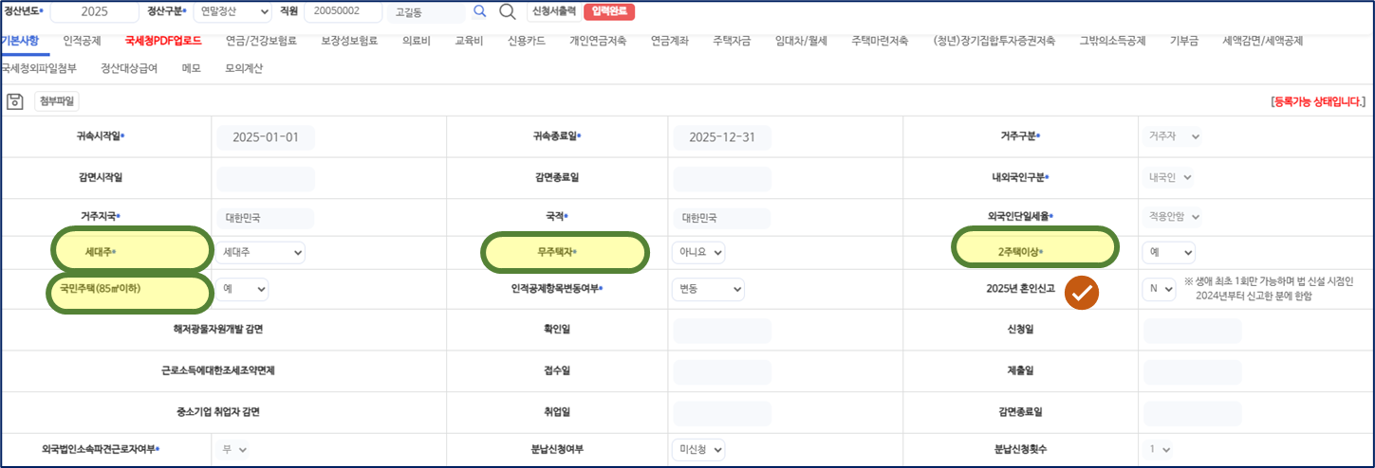Viewport: 1375px width, 468px height.
Task: Open the 분납신청여부 미신청 dropdown
Action: (697, 449)
